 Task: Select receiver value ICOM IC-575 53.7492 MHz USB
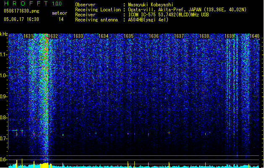pos(169,15)
